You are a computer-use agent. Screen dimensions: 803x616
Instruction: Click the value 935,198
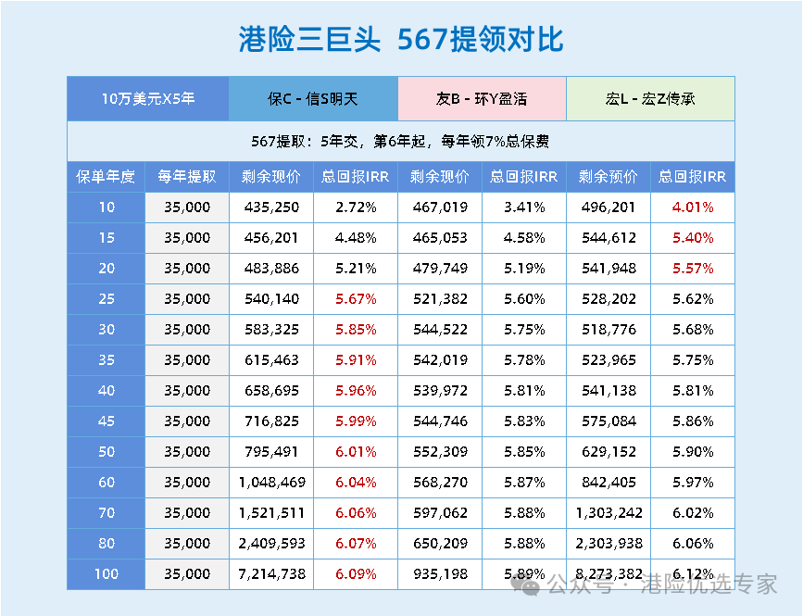coord(440,574)
